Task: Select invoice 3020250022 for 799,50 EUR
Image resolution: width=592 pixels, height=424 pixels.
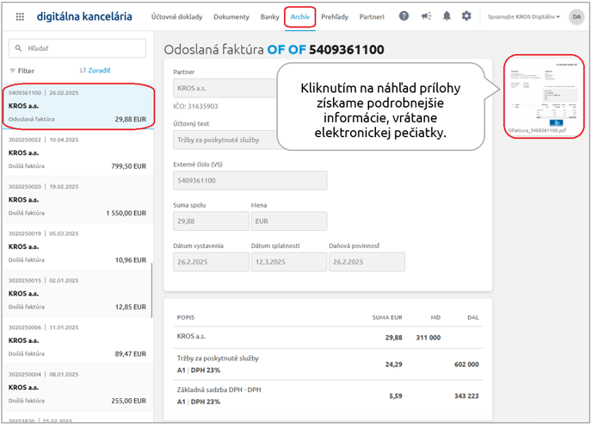Action: 77,153
